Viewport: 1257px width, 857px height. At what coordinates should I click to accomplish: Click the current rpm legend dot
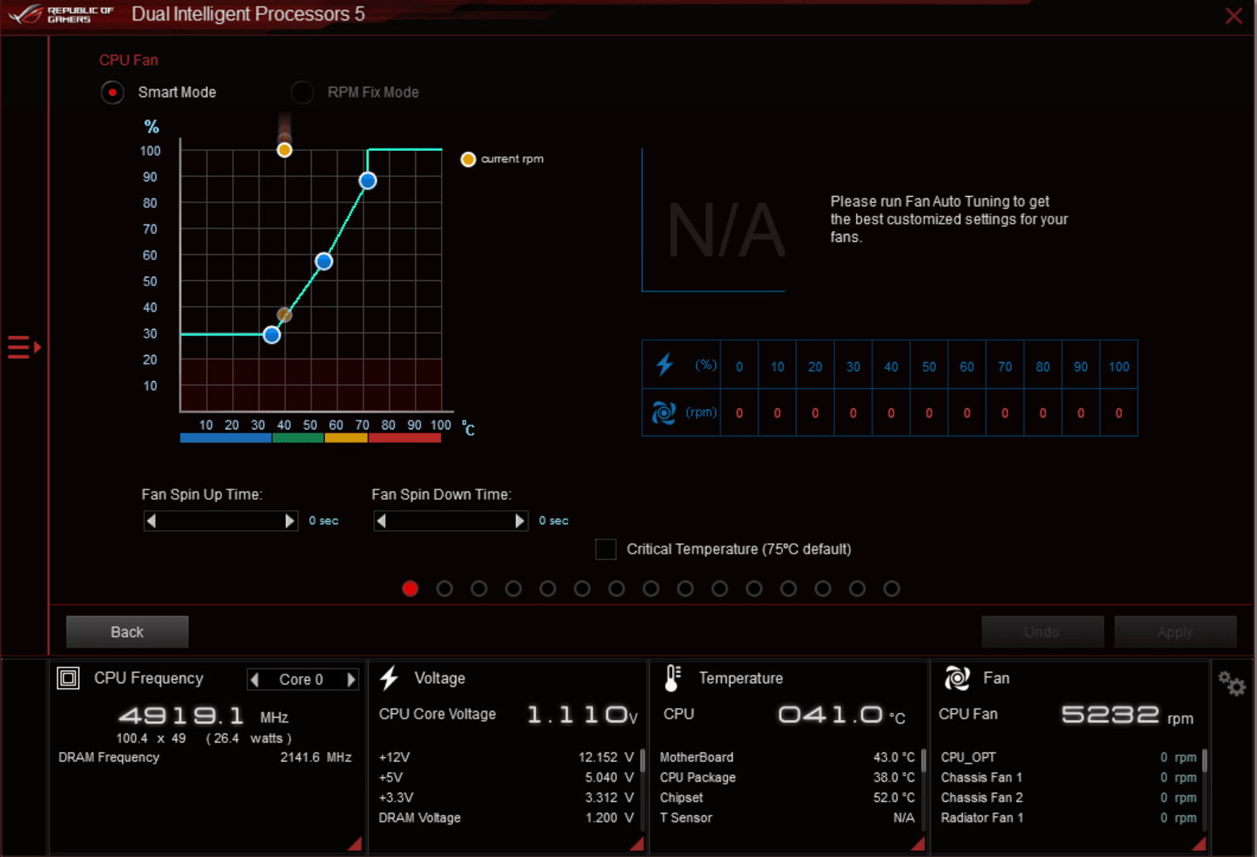coord(468,160)
